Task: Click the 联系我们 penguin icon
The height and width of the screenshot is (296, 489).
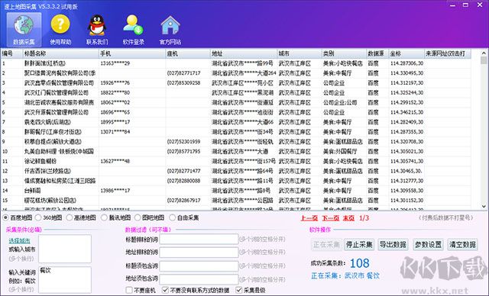Action: point(97,30)
